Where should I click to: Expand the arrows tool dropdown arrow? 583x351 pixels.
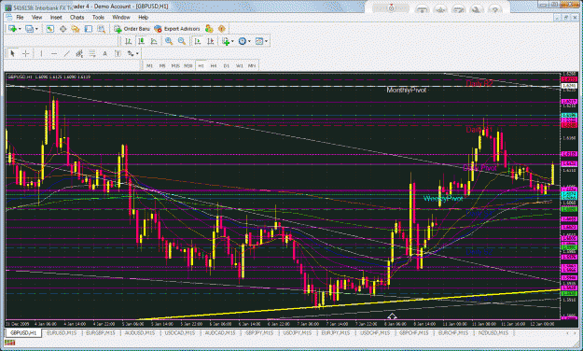[137, 54]
